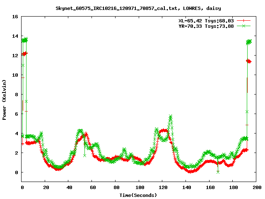Click the green YR legend line sample
Viewport: 265px width, 199px height.
(243, 26)
